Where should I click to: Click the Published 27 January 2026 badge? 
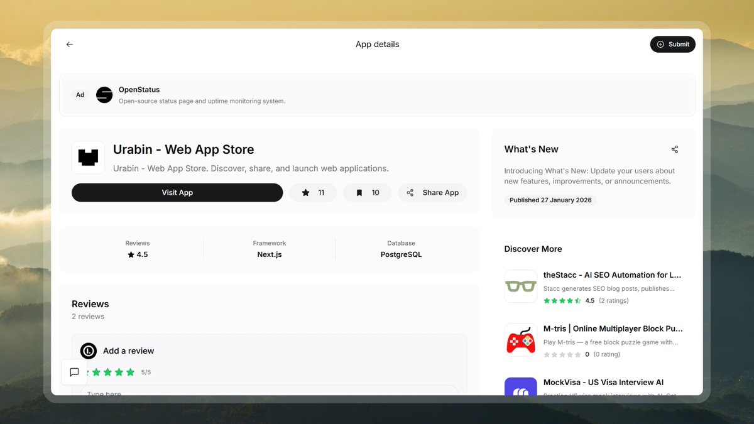[x=550, y=200]
